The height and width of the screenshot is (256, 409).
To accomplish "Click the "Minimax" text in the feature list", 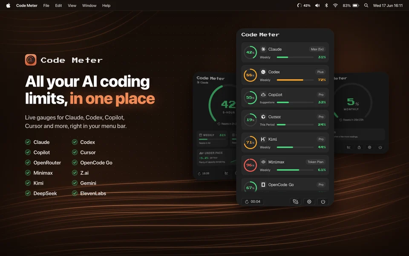I will click(43, 173).
